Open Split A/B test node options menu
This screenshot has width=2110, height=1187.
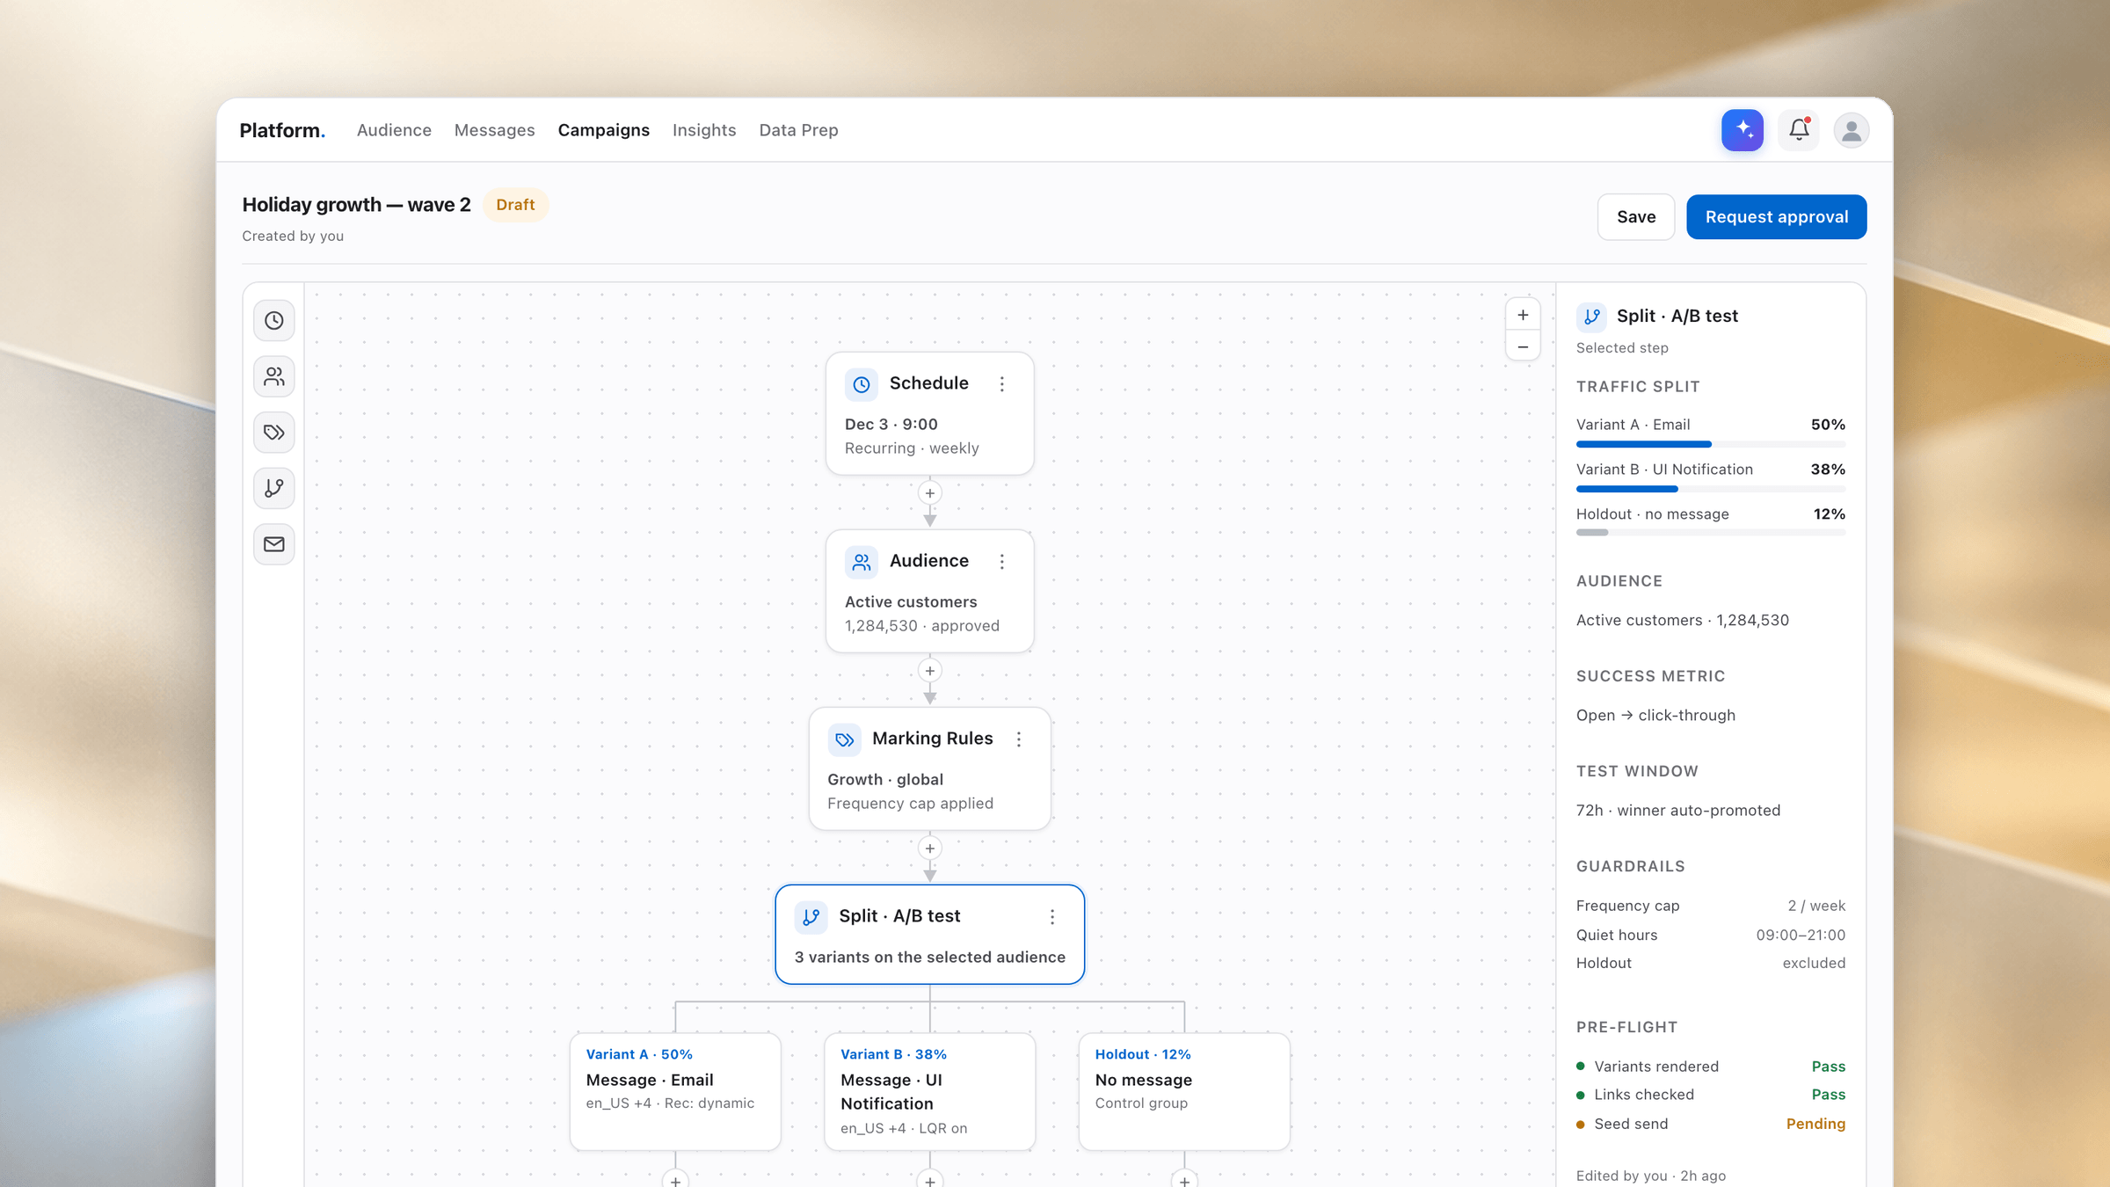point(1052,917)
